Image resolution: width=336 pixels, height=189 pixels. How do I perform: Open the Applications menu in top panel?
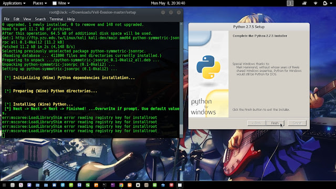14,3
